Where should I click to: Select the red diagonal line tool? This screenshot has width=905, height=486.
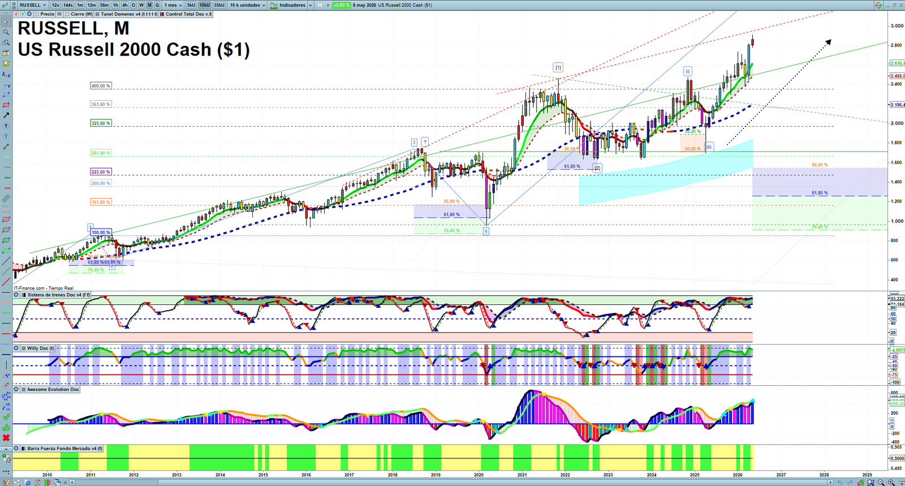6,281
